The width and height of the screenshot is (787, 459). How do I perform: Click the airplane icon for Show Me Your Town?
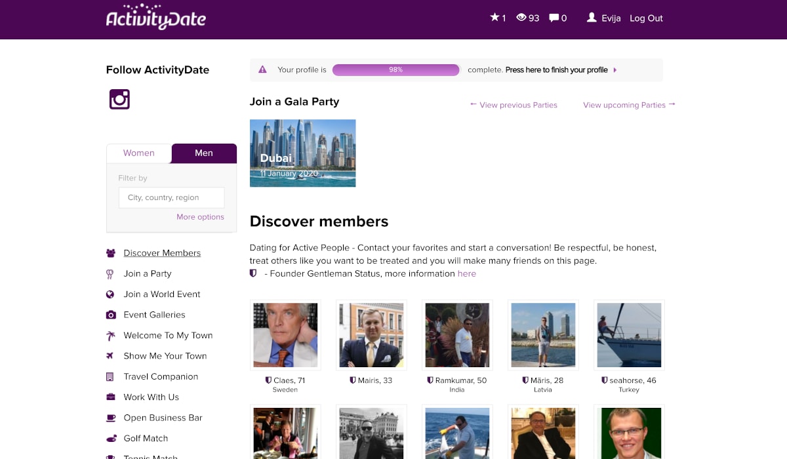[x=110, y=356]
